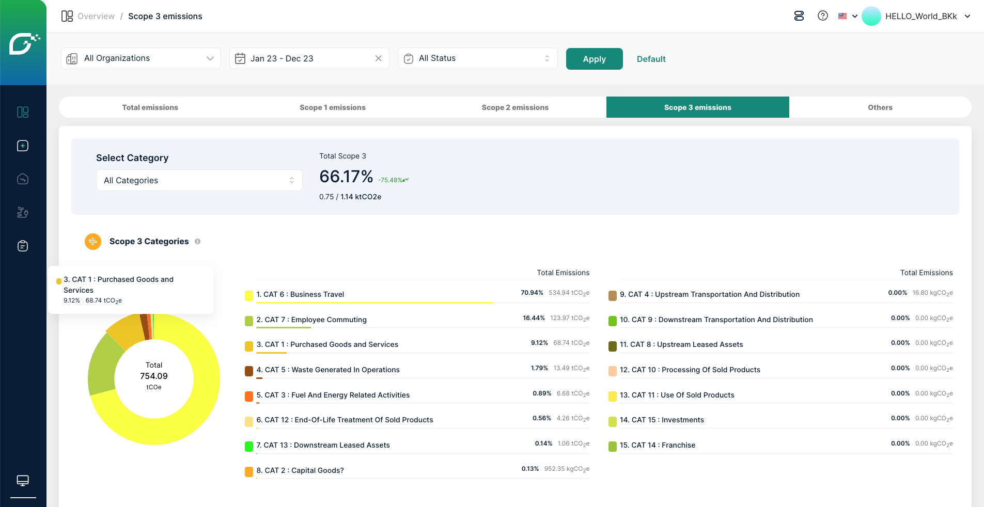Viewport: 984px width, 507px height.
Task: Open the help question mark icon
Action: [x=822, y=16]
